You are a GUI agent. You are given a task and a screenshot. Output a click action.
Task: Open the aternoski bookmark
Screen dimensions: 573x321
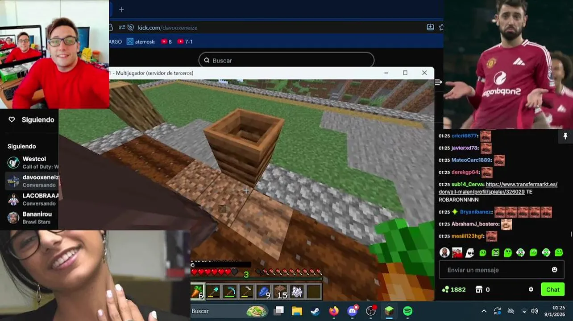click(141, 41)
